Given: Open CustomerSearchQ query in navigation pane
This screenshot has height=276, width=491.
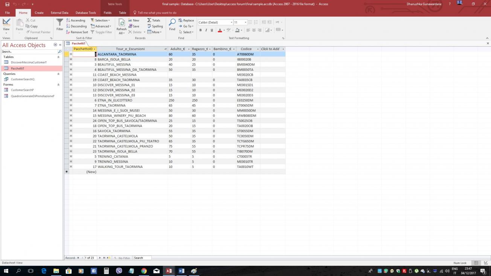Looking at the screenshot, I should click(x=23, y=79).
